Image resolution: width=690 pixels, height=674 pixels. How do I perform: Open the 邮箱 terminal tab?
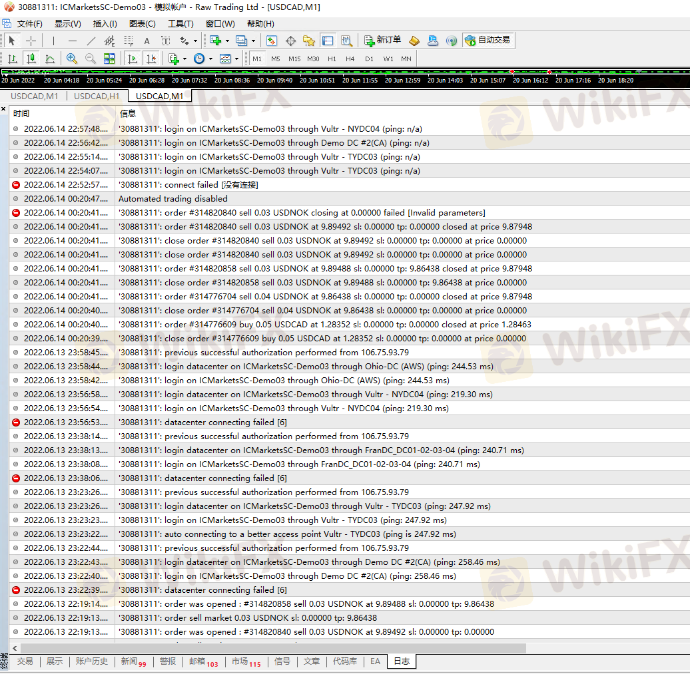pos(203,661)
